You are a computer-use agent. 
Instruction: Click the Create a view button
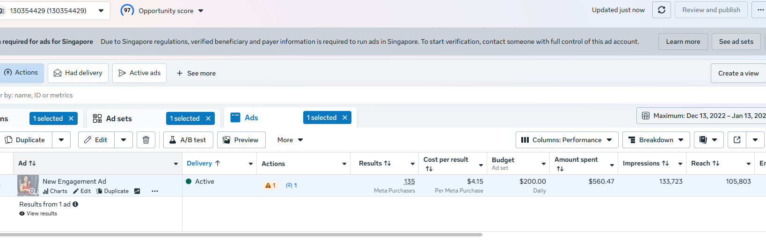(738, 73)
